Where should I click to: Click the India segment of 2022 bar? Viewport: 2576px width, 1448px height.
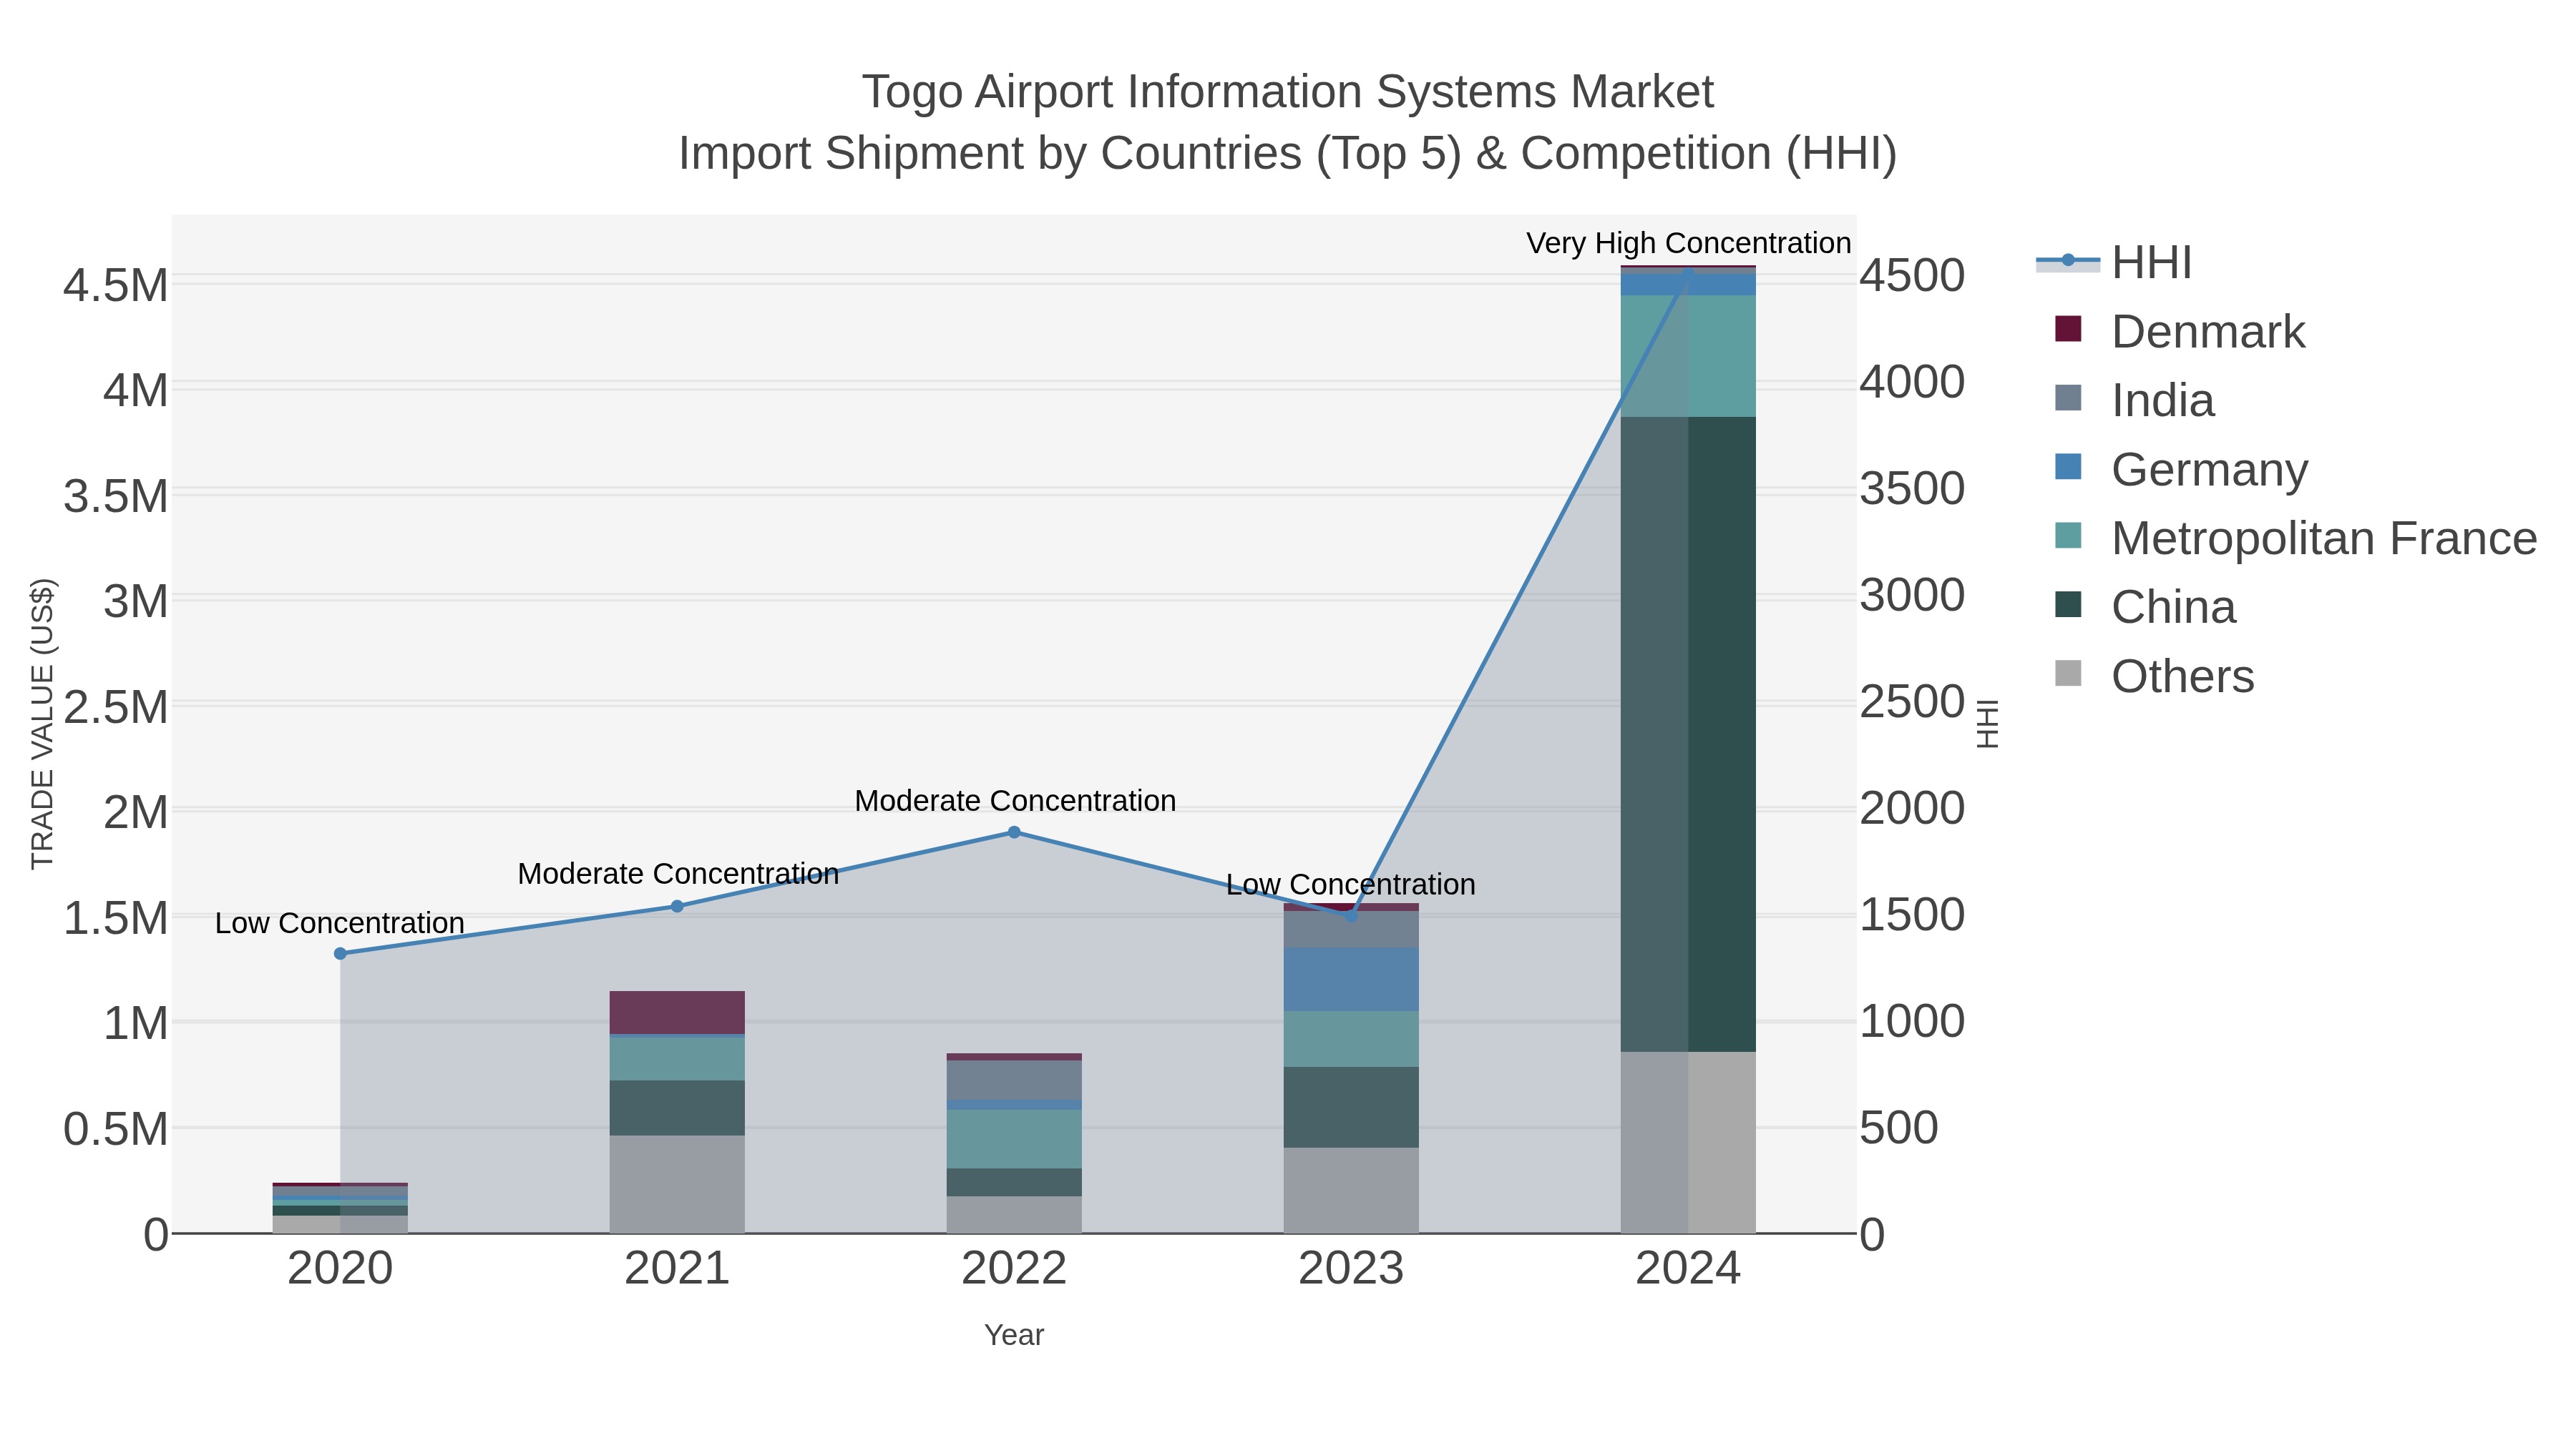(x=1014, y=1080)
